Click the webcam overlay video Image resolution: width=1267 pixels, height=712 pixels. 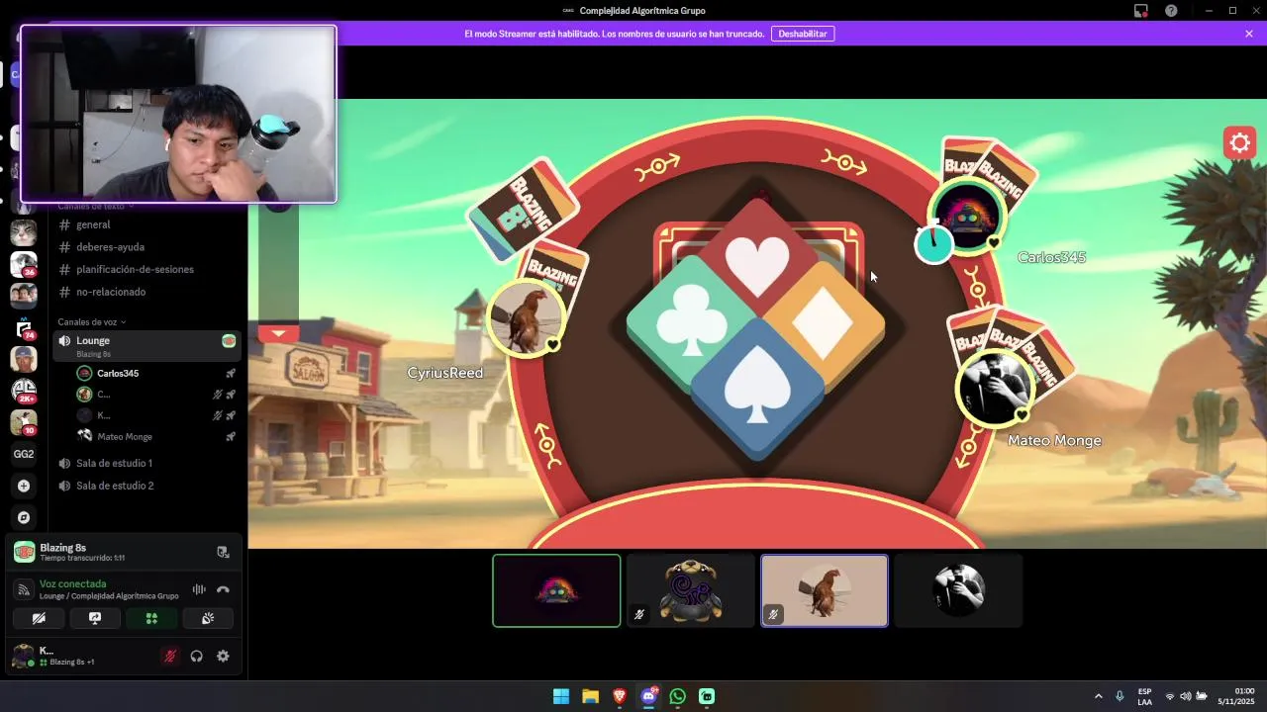pos(178,114)
